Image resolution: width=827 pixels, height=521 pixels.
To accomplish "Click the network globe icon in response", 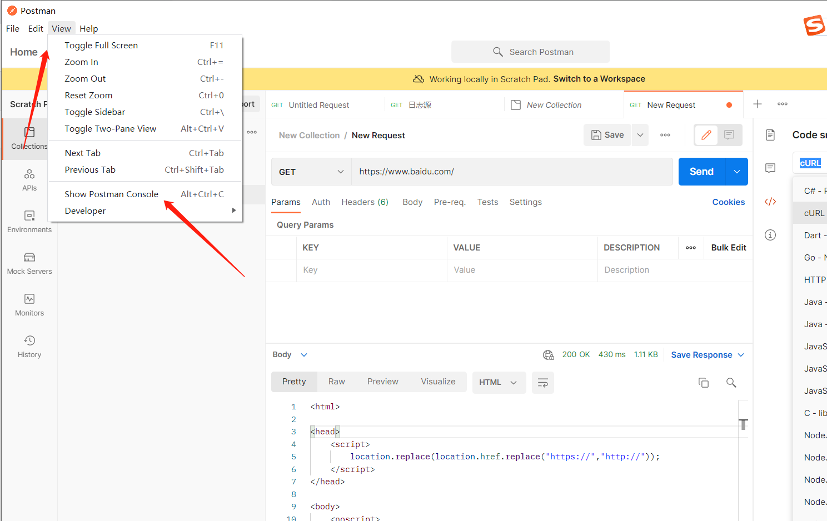I will pos(549,355).
